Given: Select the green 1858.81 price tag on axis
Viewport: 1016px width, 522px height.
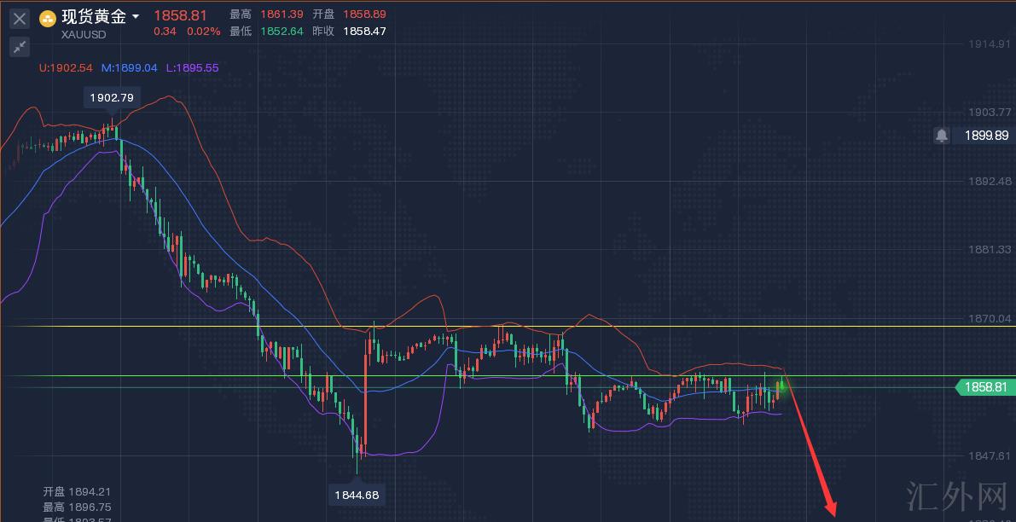Looking at the screenshot, I should [985, 387].
